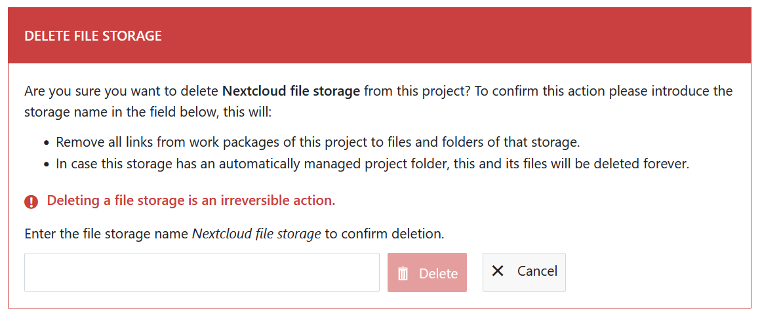Click the irreversible action warning message

191,200
